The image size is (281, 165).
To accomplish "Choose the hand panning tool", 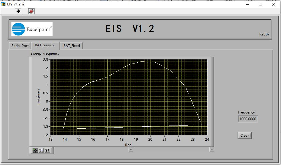I will pos(47,150).
